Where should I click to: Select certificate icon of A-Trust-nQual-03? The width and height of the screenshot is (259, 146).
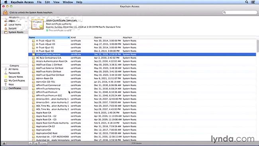[33, 44]
